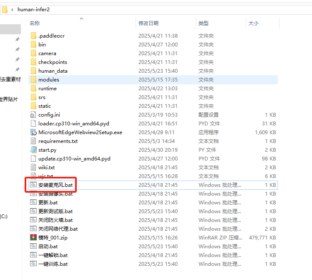Click human-infer2 in the address bar
Image resolution: width=312 pixels, height=280 pixels.
(x=33, y=9)
